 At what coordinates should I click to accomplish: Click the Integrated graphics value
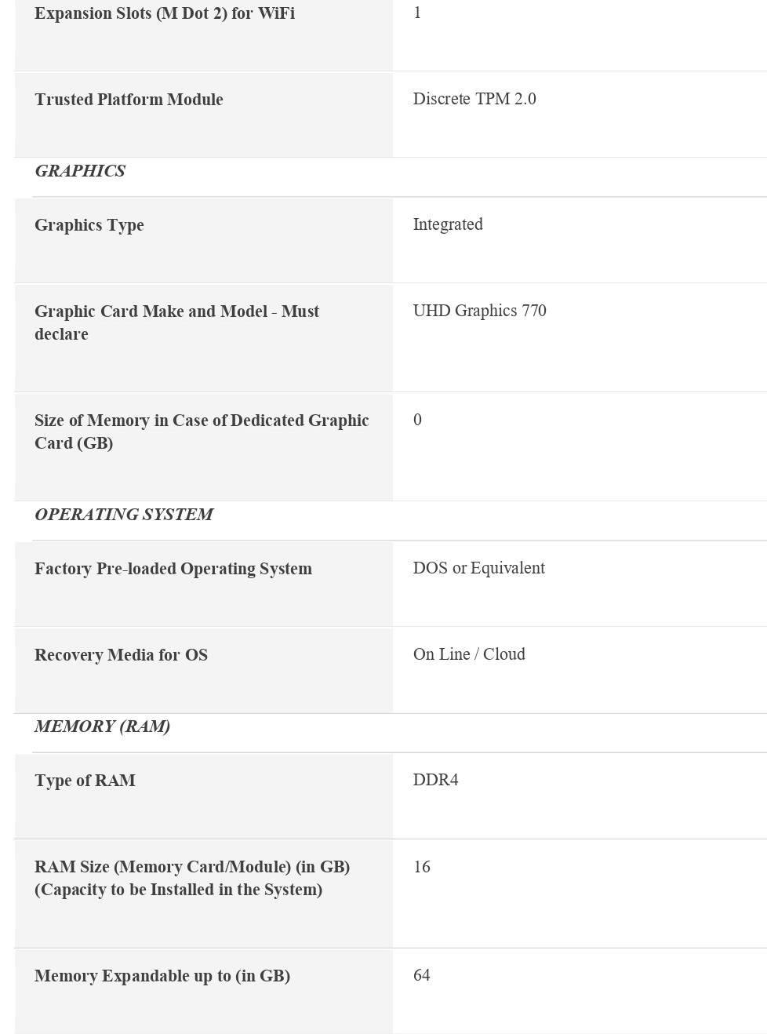point(448,224)
